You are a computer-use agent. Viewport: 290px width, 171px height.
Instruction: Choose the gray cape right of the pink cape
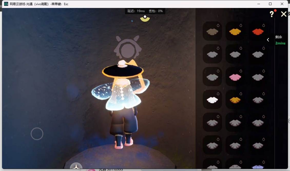(x=258, y=77)
